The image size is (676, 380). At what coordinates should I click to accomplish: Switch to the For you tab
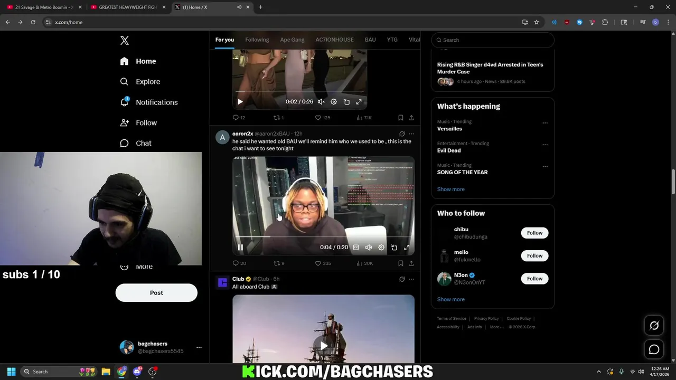coord(224,40)
